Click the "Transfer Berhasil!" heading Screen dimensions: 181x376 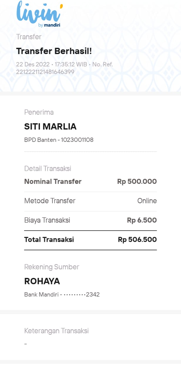click(54, 51)
